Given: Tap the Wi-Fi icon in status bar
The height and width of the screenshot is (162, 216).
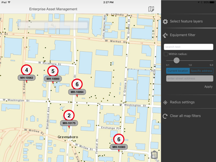Looking at the screenshot, I should click(9, 2).
